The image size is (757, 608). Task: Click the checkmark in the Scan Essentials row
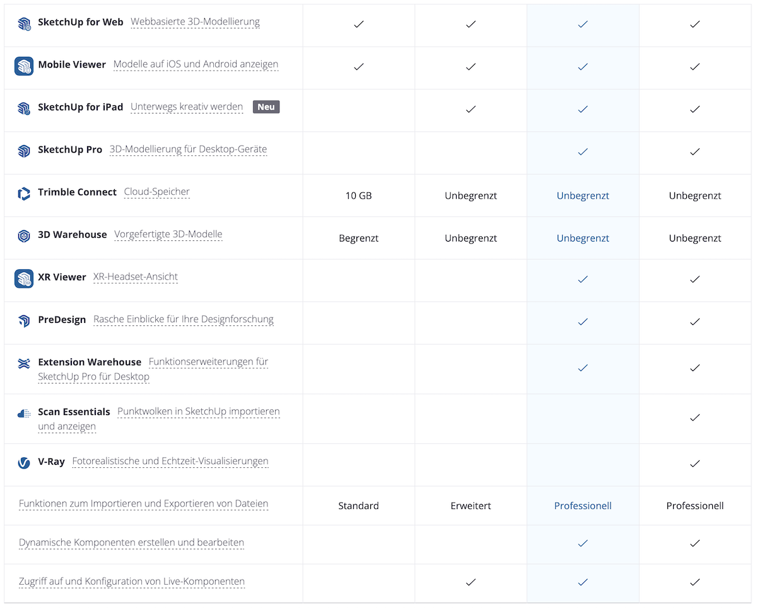(x=695, y=417)
